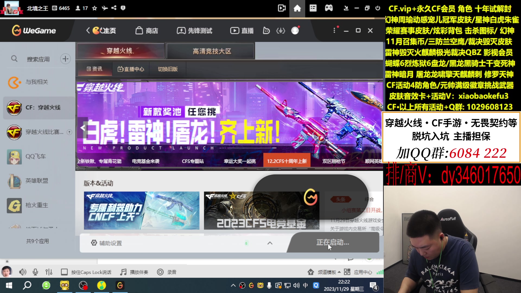The image size is (521, 293).
Task: Add an app with the plus button
Action: pyautogui.click(x=65, y=59)
